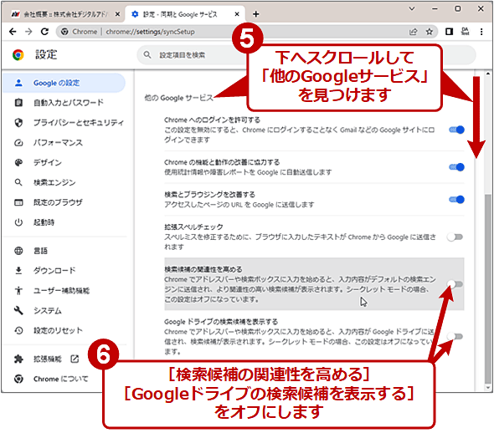The width and height of the screenshot is (494, 433).
Task: Reload the settings page
Action: pos(44,32)
